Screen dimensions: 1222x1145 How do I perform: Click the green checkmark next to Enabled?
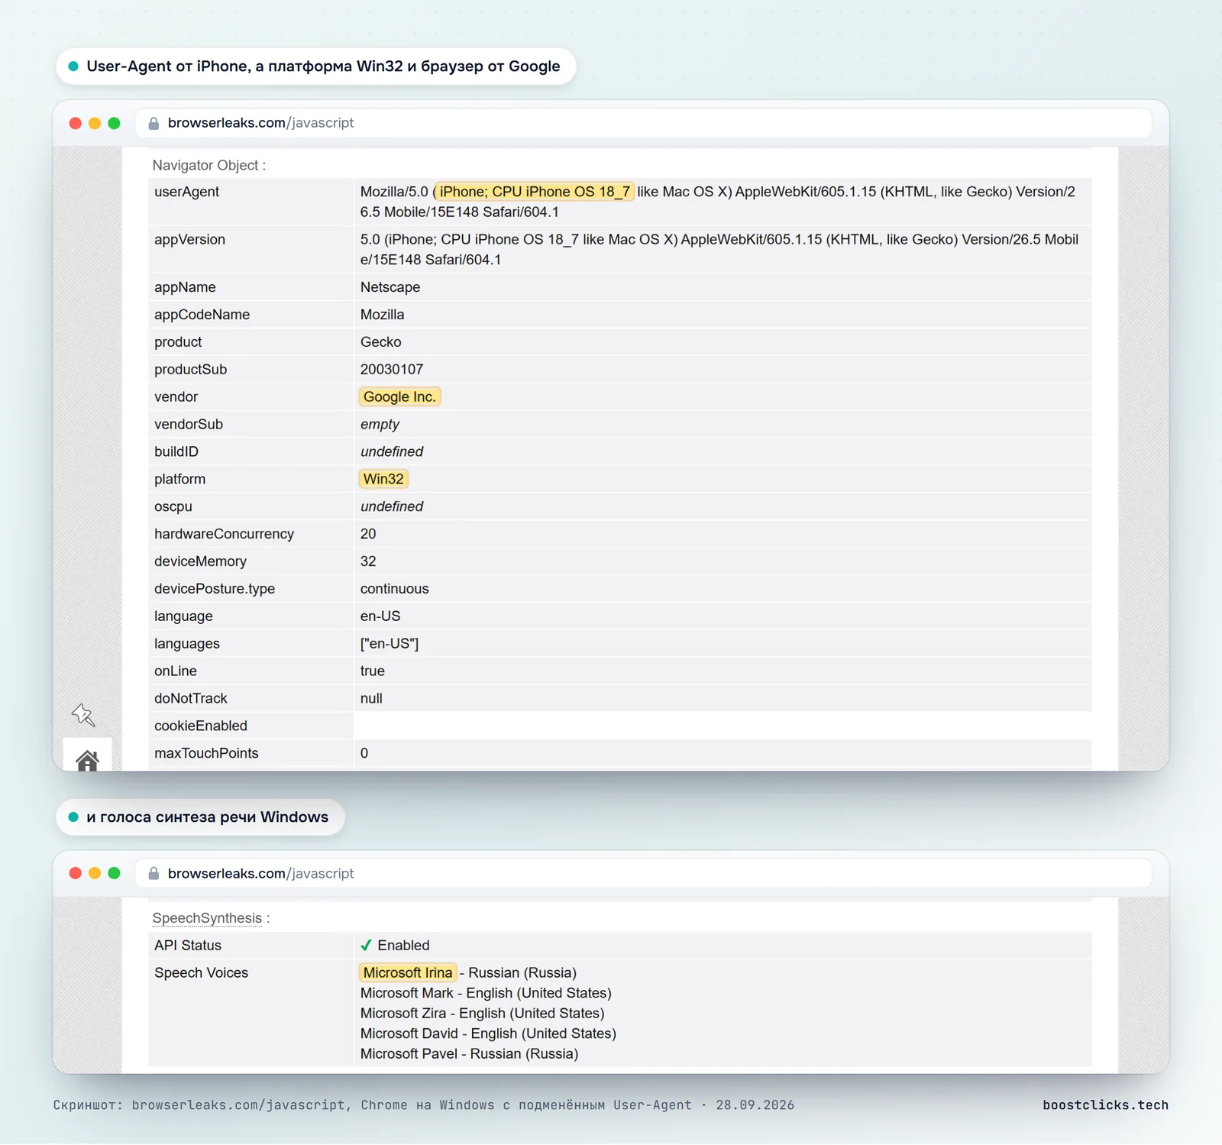tap(366, 946)
